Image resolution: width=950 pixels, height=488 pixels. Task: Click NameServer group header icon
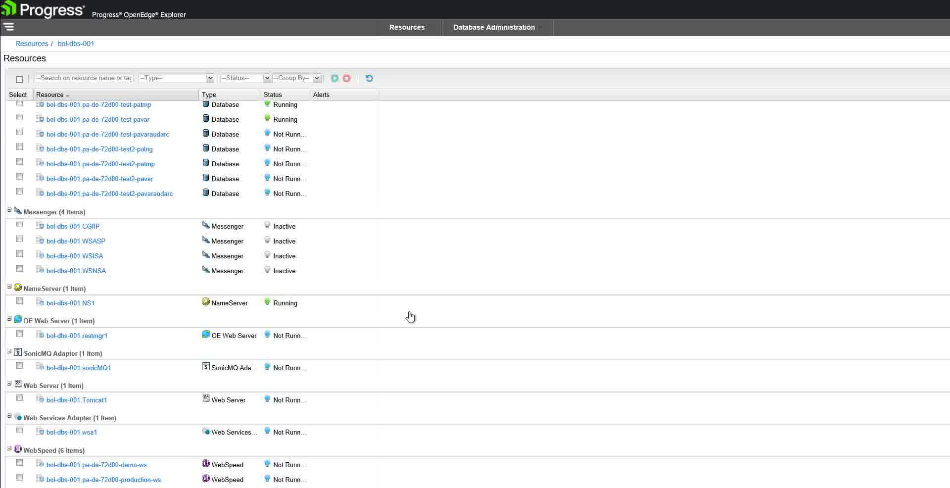(18, 288)
